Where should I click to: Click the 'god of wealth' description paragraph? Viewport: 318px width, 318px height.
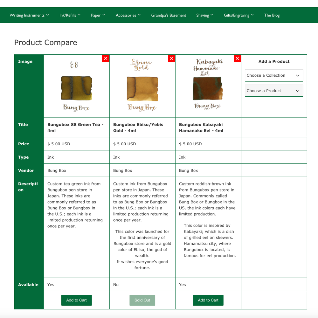(142, 249)
